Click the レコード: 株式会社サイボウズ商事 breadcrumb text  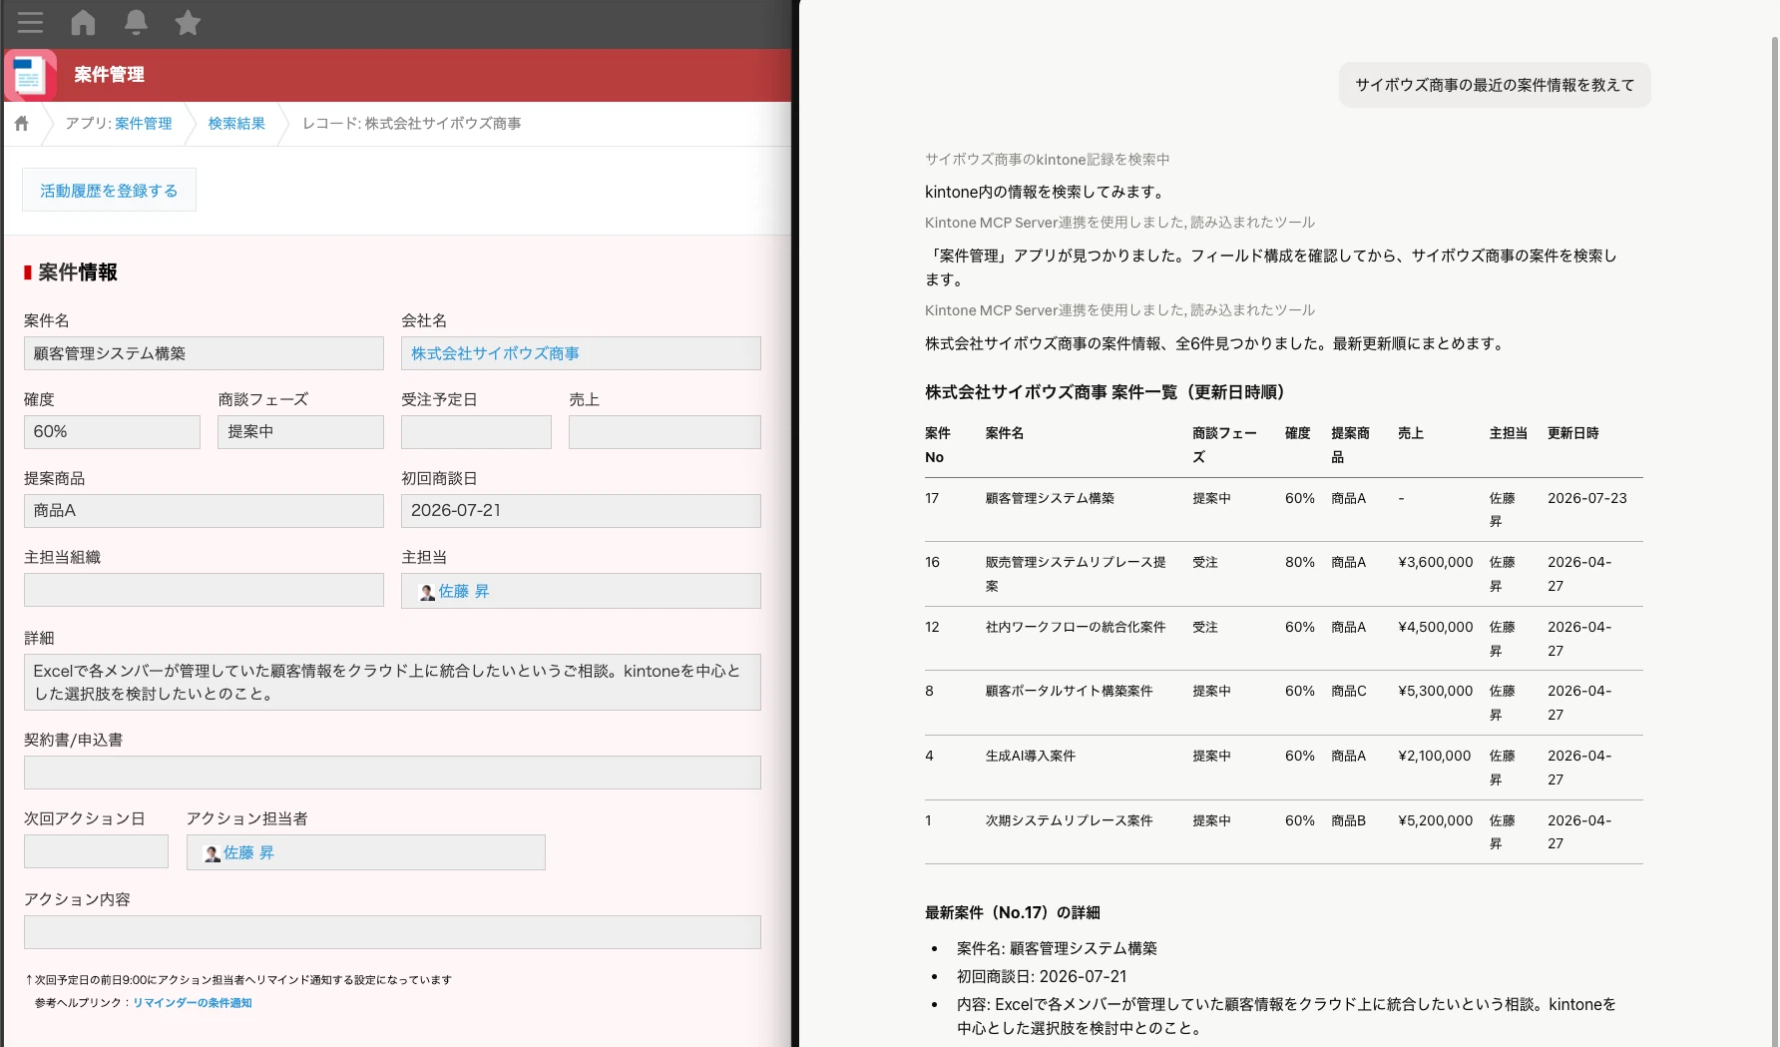tap(411, 124)
